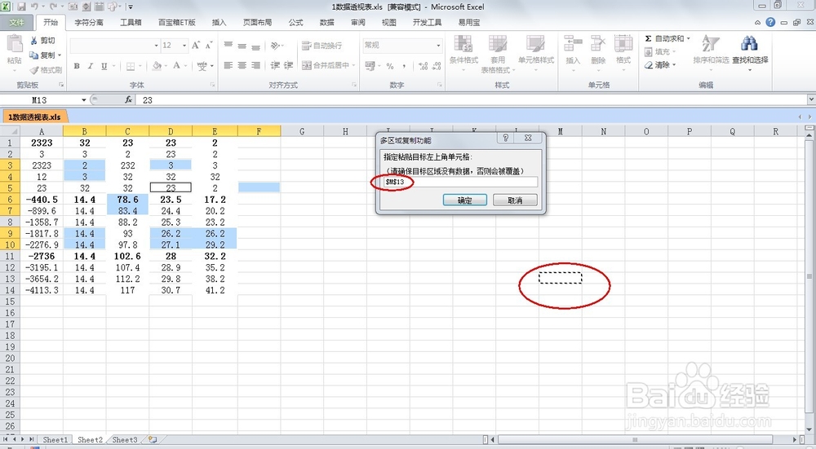Open the fill color dropdown arrow

165,66
